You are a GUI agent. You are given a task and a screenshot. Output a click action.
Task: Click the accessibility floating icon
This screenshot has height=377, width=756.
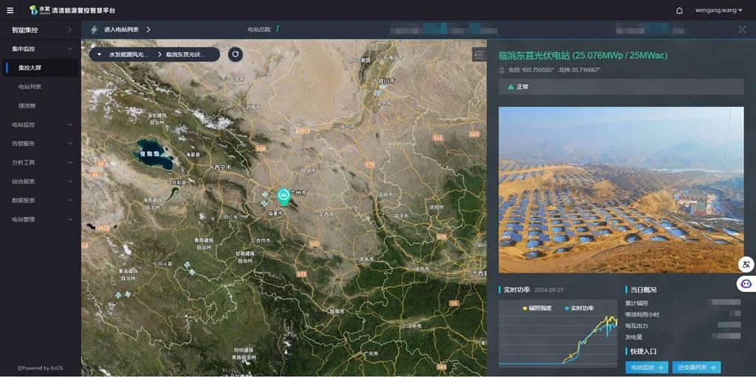tap(746, 264)
